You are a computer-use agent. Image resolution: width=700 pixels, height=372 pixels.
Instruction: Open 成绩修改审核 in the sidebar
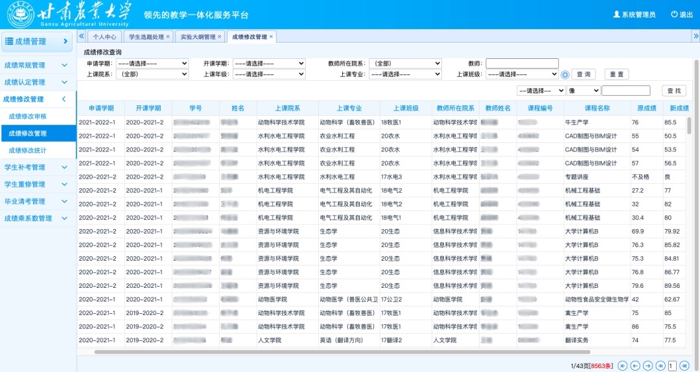(x=28, y=116)
